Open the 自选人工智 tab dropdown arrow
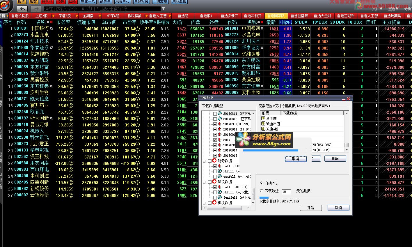The width and height of the screenshot is (412, 247). point(170,16)
